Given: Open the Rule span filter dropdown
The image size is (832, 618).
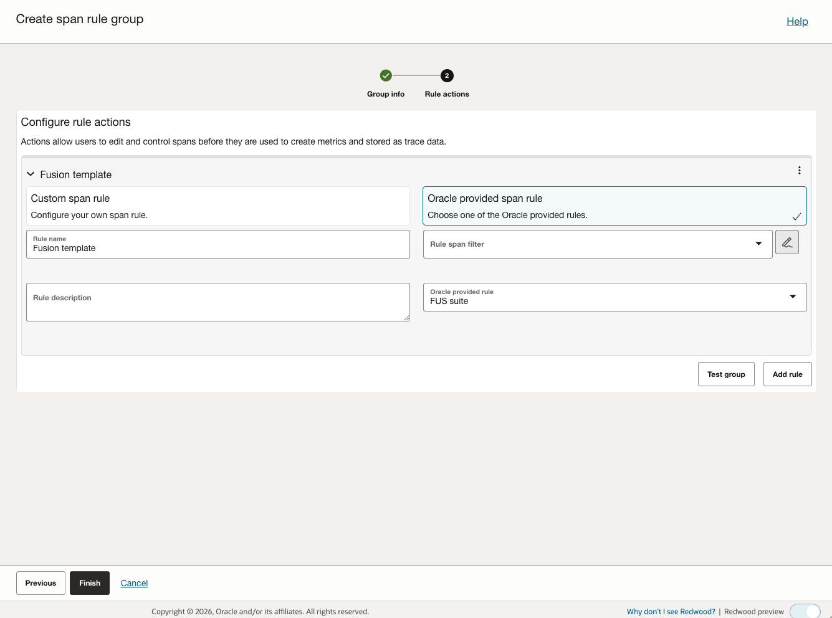Looking at the screenshot, I should tap(758, 244).
